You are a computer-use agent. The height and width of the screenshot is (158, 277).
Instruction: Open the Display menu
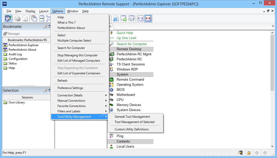[x=30, y=11]
